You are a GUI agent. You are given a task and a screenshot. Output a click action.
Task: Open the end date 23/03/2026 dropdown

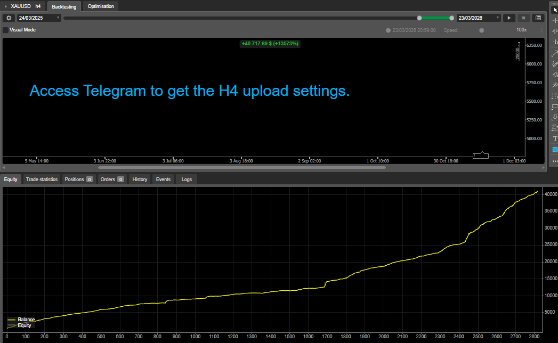coord(479,18)
